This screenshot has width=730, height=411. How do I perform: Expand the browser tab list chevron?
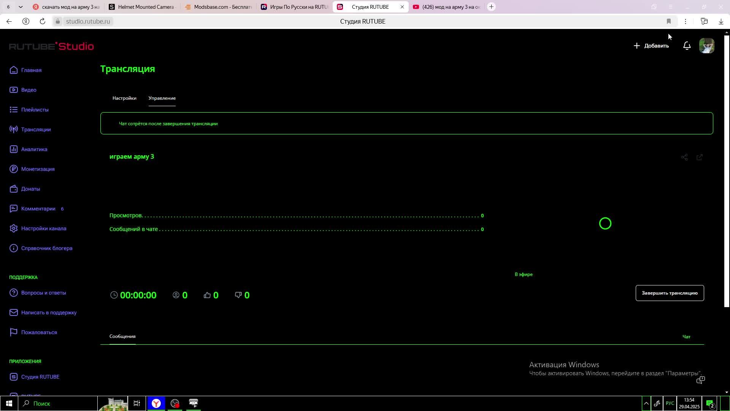[x=21, y=7]
